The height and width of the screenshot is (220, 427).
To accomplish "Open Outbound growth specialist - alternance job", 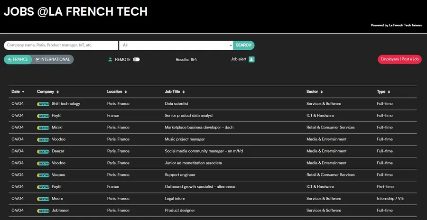I will pos(200,186).
